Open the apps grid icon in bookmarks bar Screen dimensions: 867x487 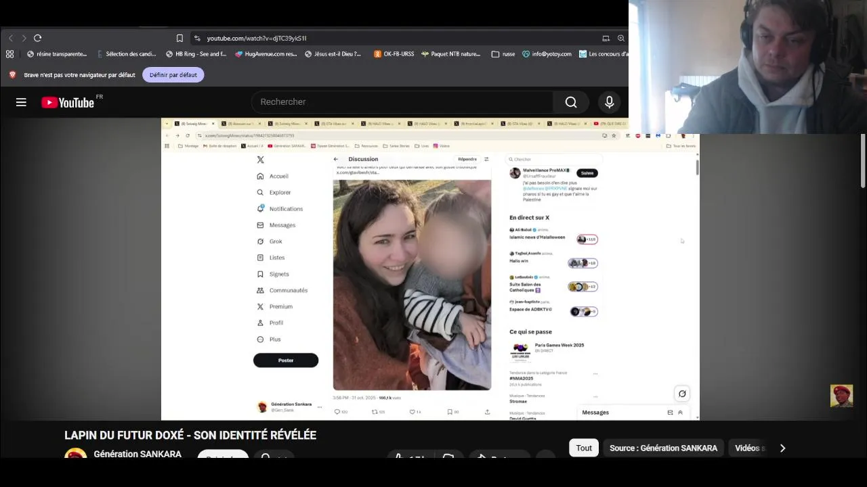tap(9, 54)
